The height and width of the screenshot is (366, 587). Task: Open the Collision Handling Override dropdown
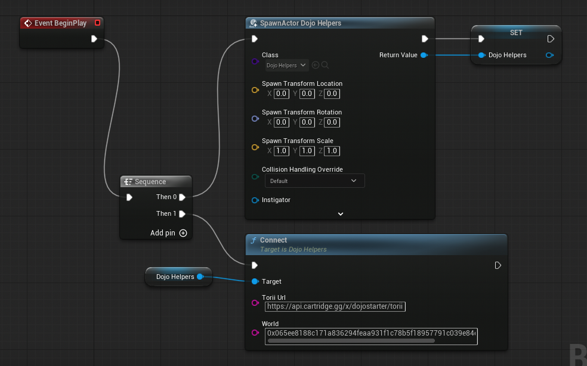314,181
